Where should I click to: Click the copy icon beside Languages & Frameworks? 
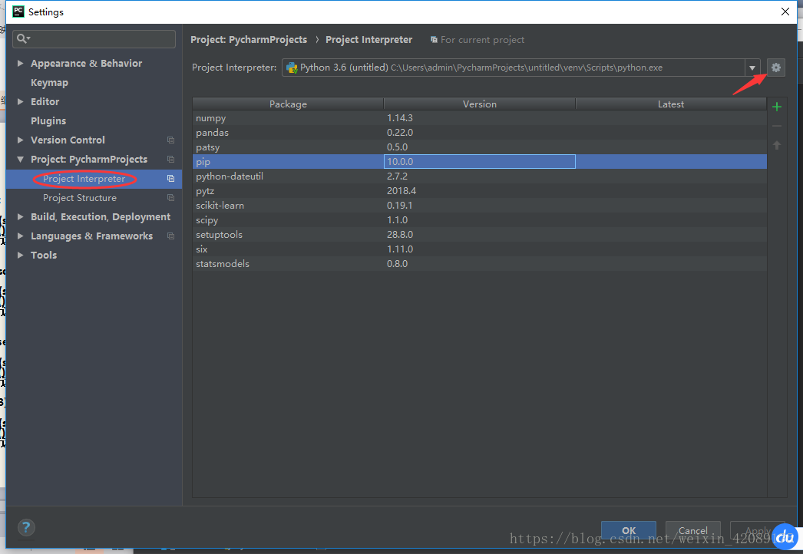tap(170, 236)
